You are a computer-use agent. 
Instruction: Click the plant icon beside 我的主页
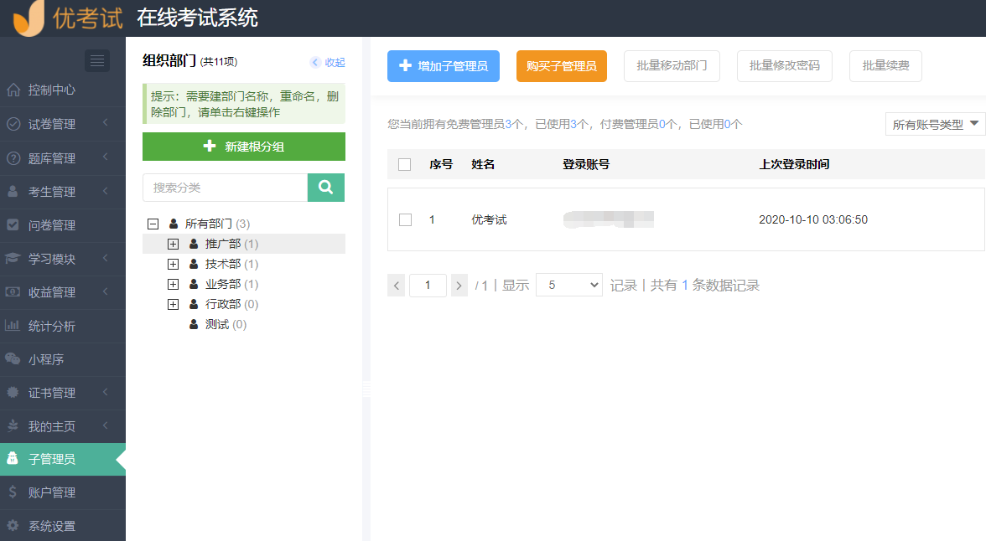click(x=13, y=425)
